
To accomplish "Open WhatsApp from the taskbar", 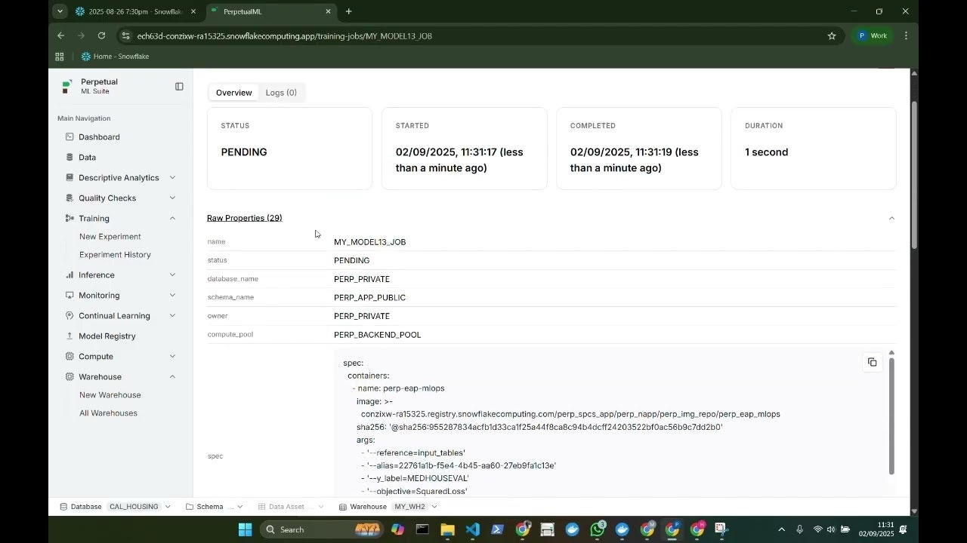I will coord(598,529).
